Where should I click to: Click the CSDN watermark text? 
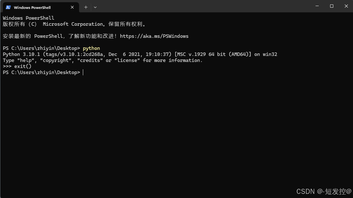pos(324,191)
